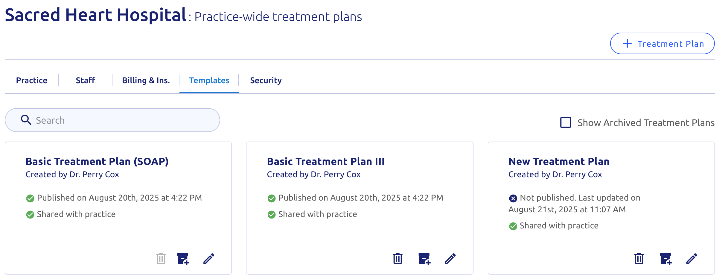Edit Basic Treatment Plan (SOAP) with pencil icon
The height and width of the screenshot is (279, 719).
[x=209, y=259]
